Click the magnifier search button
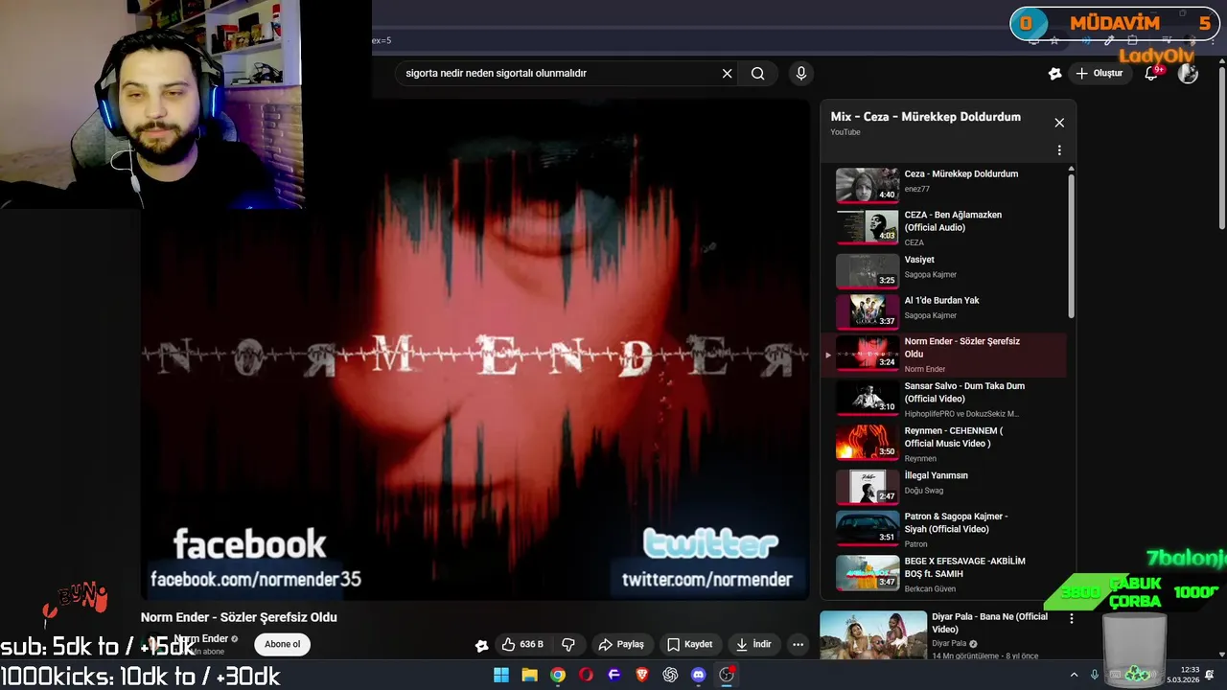Viewport: 1227px width, 690px height. [757, 73]
